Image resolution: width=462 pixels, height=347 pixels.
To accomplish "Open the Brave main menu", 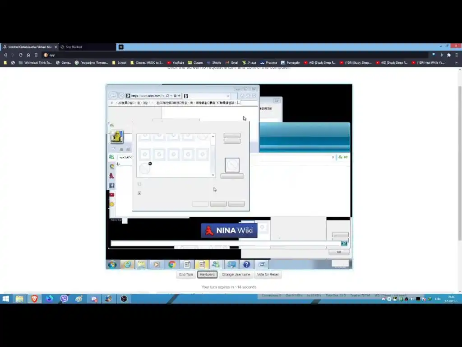I will pos(457,55).
